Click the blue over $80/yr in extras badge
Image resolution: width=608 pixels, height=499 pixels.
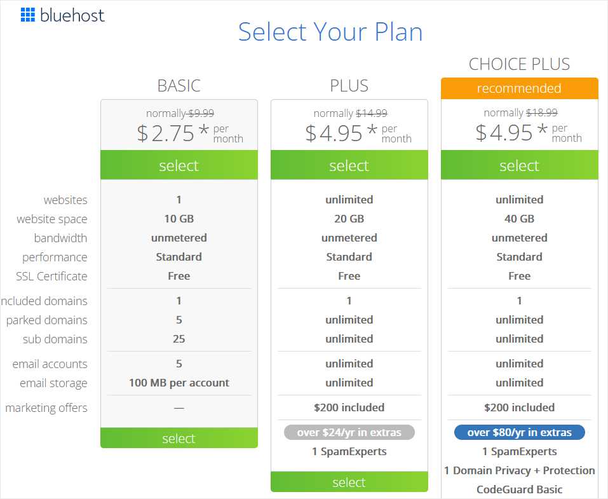[x=519, y=432]
